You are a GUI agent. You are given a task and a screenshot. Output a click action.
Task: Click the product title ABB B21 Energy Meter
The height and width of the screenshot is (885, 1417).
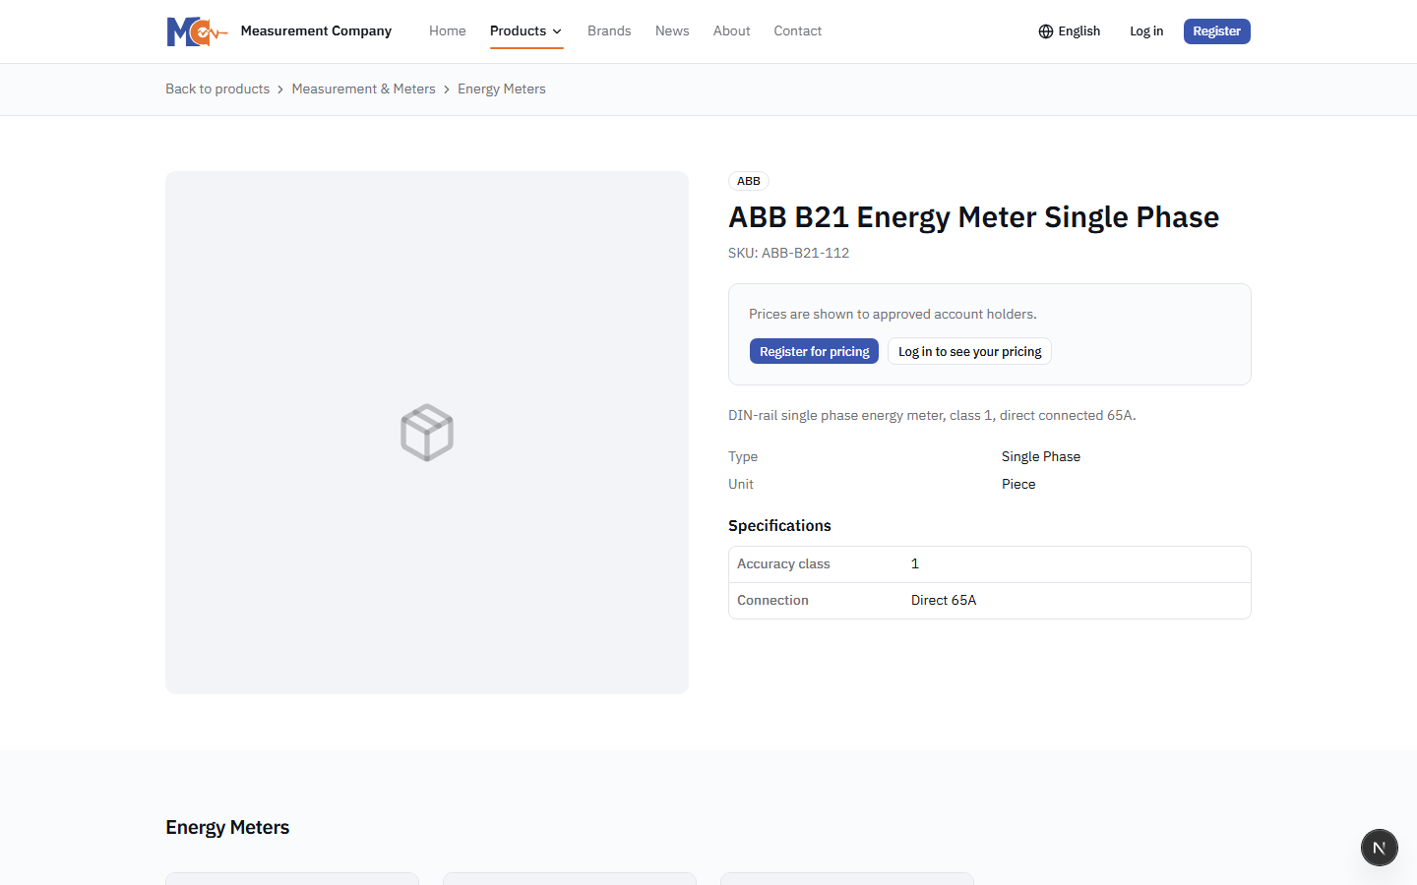973,217
